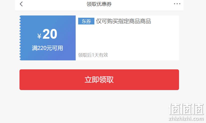Click the 领取优惠券 page title
The height and width of the screenshot is (123, 206).
(x=99, y=4)
